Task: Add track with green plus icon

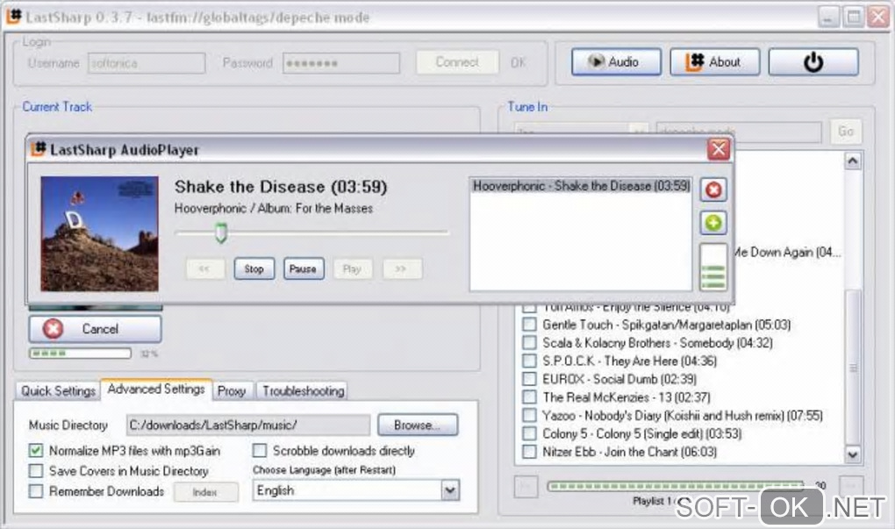Action: 713,223
